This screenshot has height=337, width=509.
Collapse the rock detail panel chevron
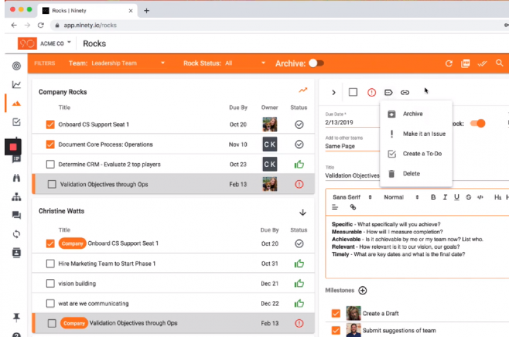coord(333,93)
